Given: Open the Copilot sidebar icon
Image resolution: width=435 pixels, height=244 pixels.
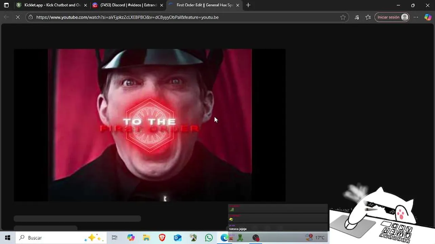Looking at the screenshot, I should (x=428, y=17).
